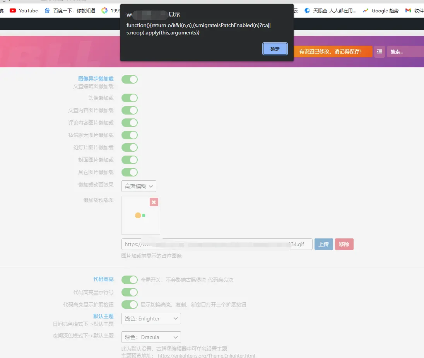Click the 图片加载前显示的占位图像 hint text

click(151, 256)
